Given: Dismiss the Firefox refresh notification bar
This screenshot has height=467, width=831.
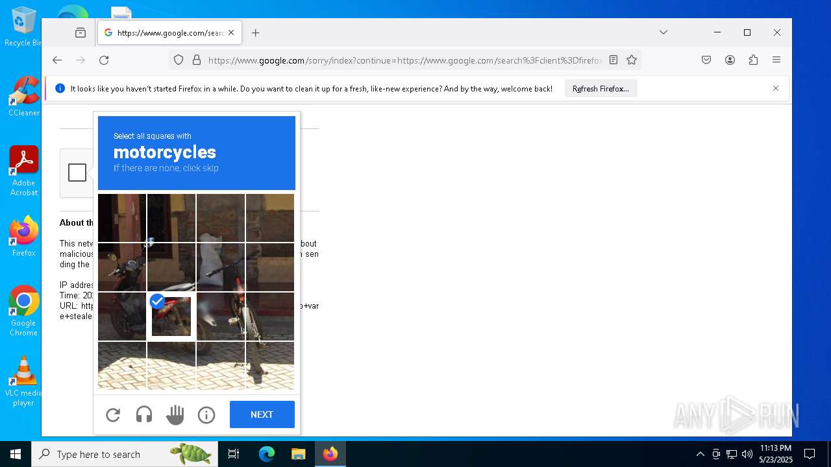Looking at the screenshot, I should 776,89.
